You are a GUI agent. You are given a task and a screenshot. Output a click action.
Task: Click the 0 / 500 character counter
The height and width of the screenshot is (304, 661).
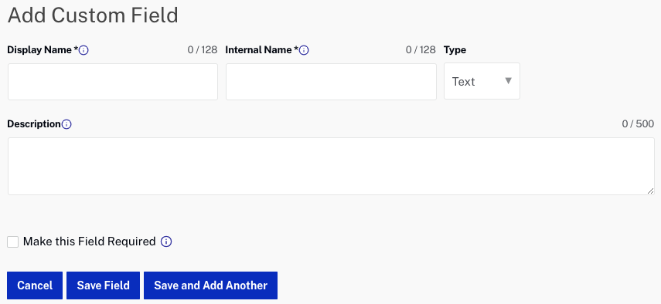tap(638, 124)
